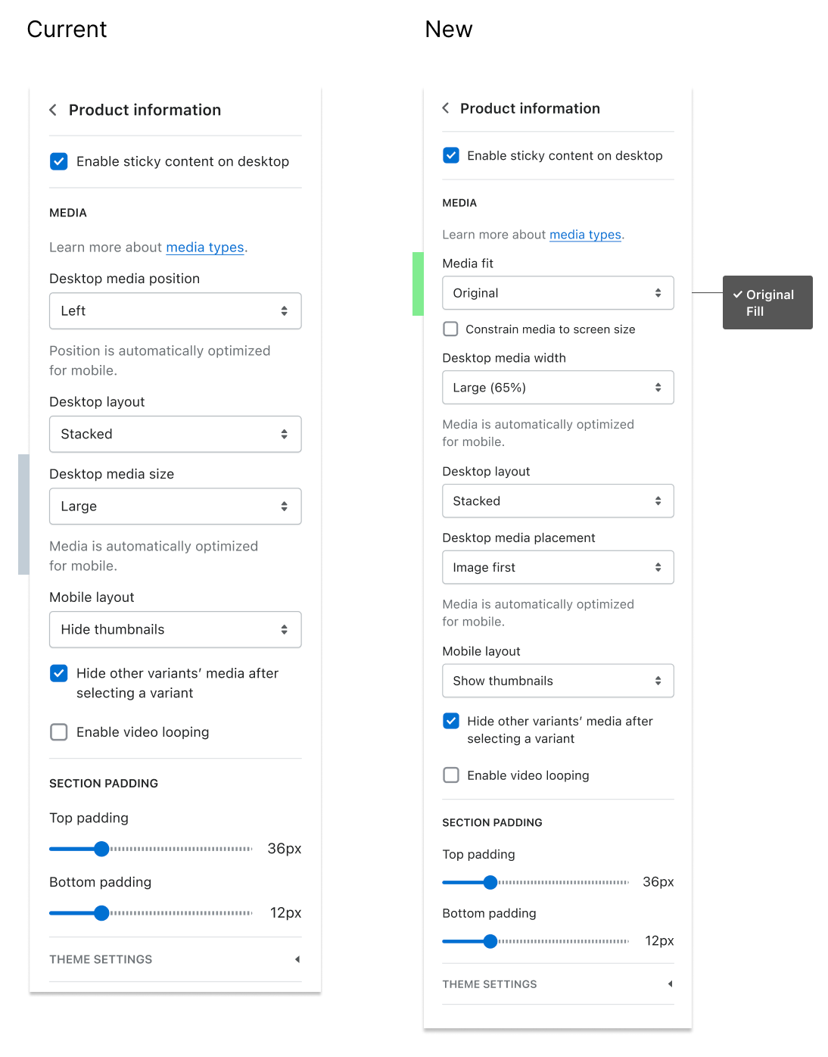The width and height of the screenshot is (828, 1057).
Task: Click the stepper arrows on the Media fit selector
Action: (x=658, y=293)
